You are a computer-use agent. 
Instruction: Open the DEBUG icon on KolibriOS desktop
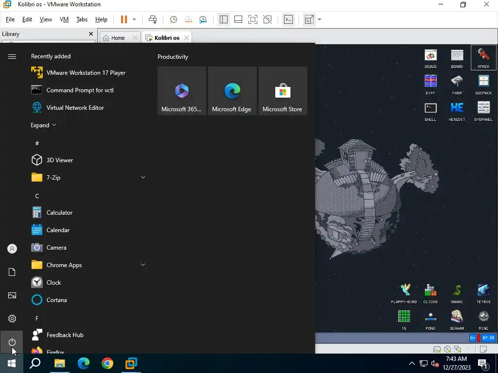click(430, 59)
